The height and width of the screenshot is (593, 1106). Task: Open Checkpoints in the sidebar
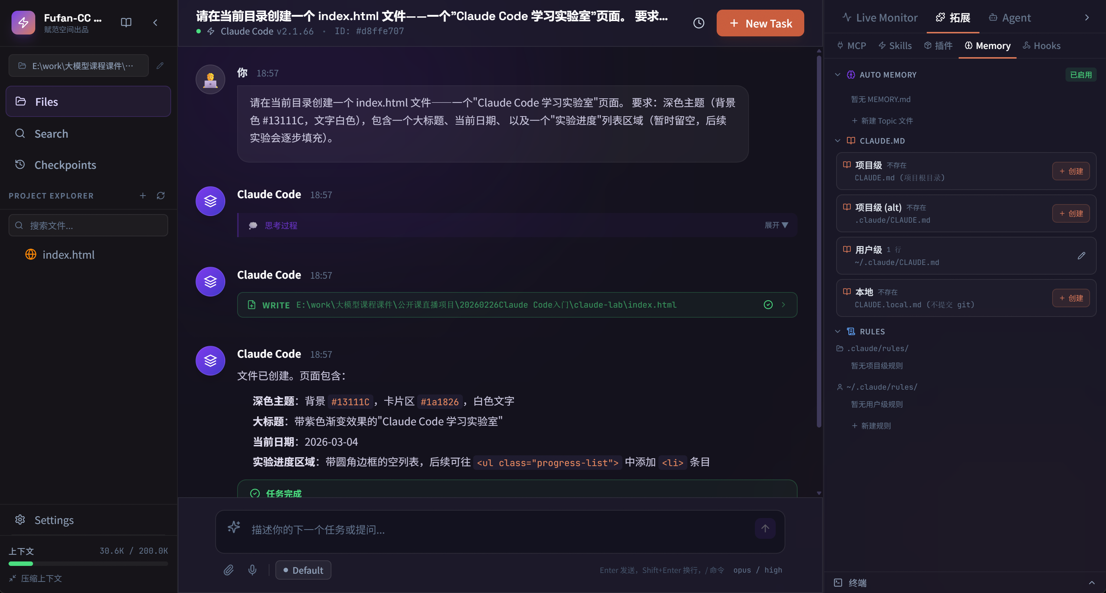88,165
